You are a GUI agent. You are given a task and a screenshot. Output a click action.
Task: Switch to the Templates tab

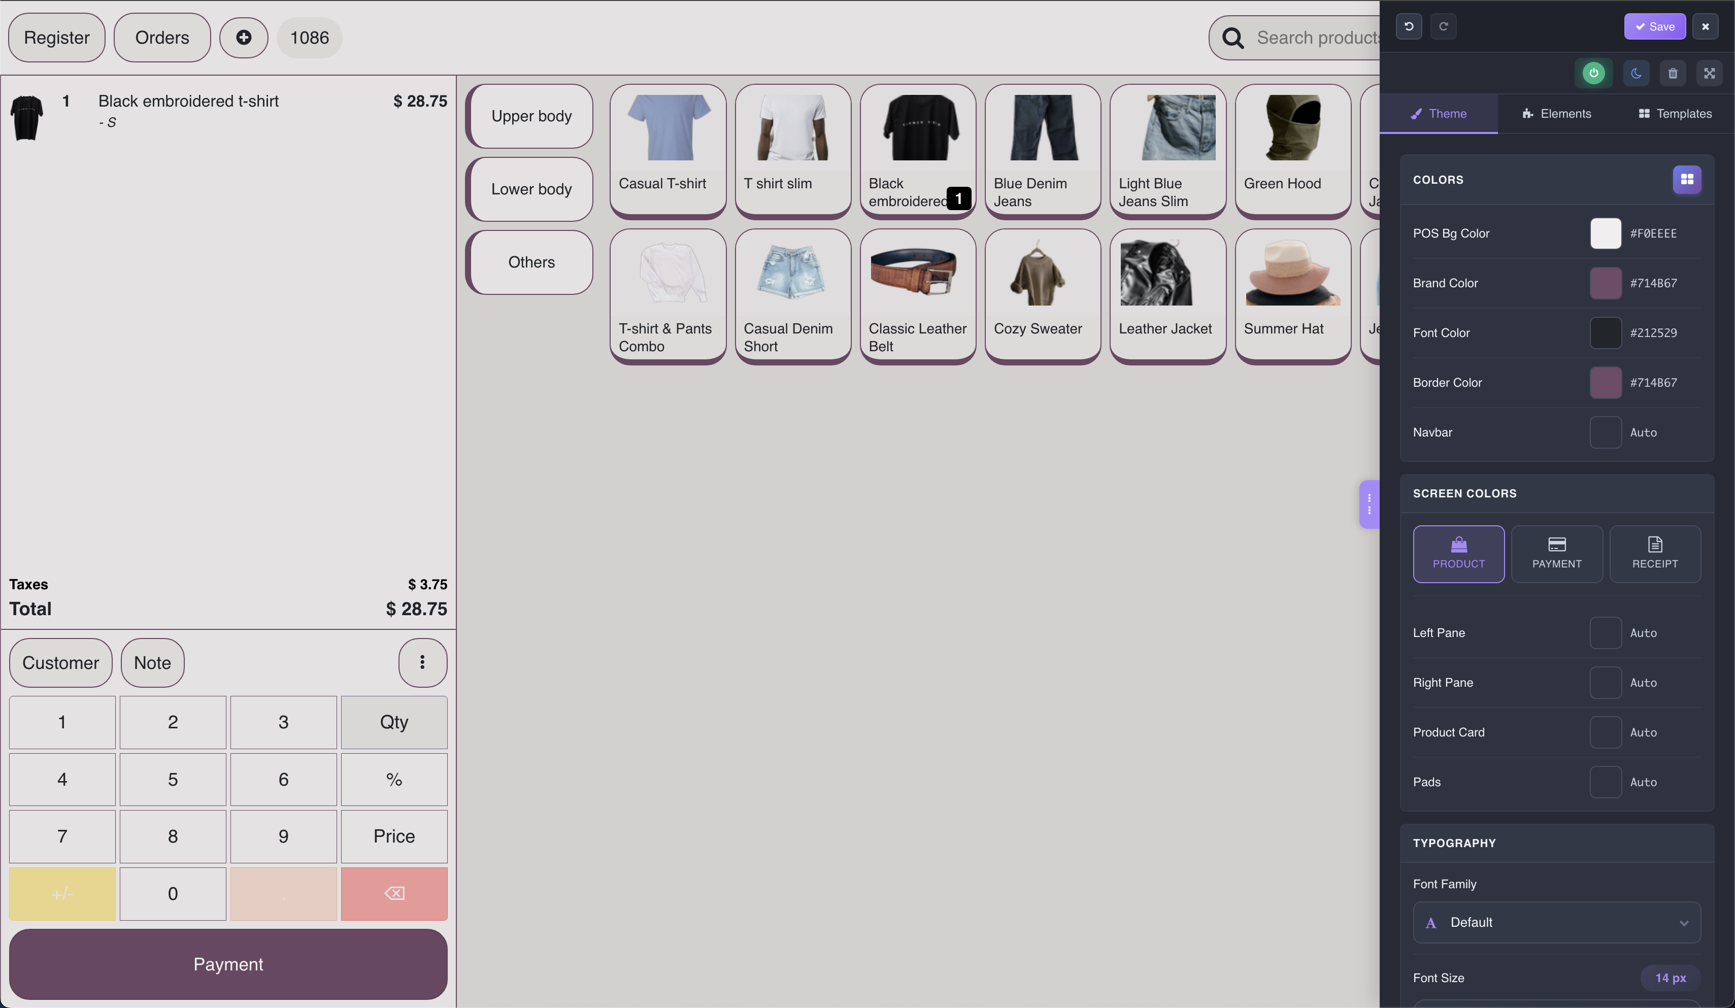(1675, 114)
